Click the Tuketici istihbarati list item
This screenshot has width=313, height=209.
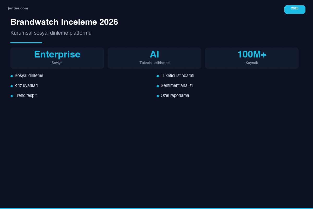coord(175,76)
